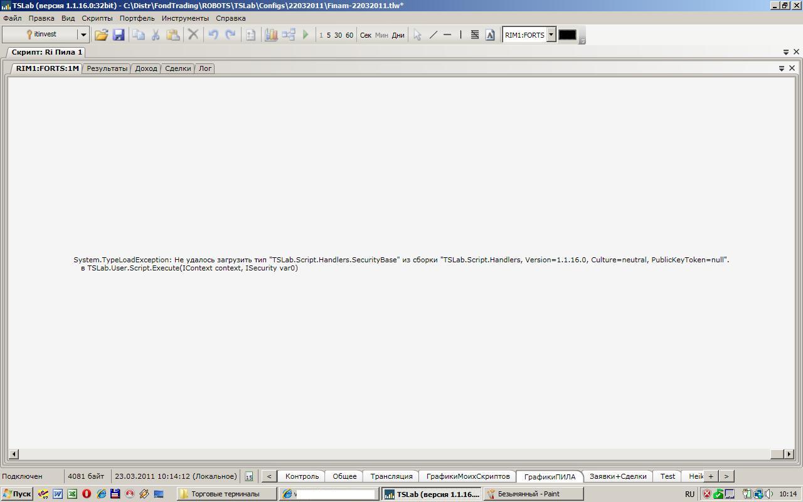The image size is (803, 502).
Task: Switch to the Результаты tab
Action: tap(107, 68)
